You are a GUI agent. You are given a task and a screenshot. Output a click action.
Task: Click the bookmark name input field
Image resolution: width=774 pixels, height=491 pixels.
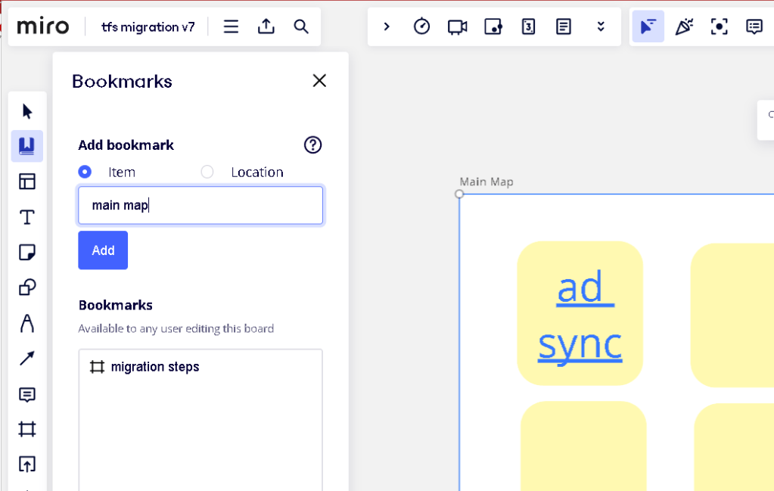(x=200, y=205)
